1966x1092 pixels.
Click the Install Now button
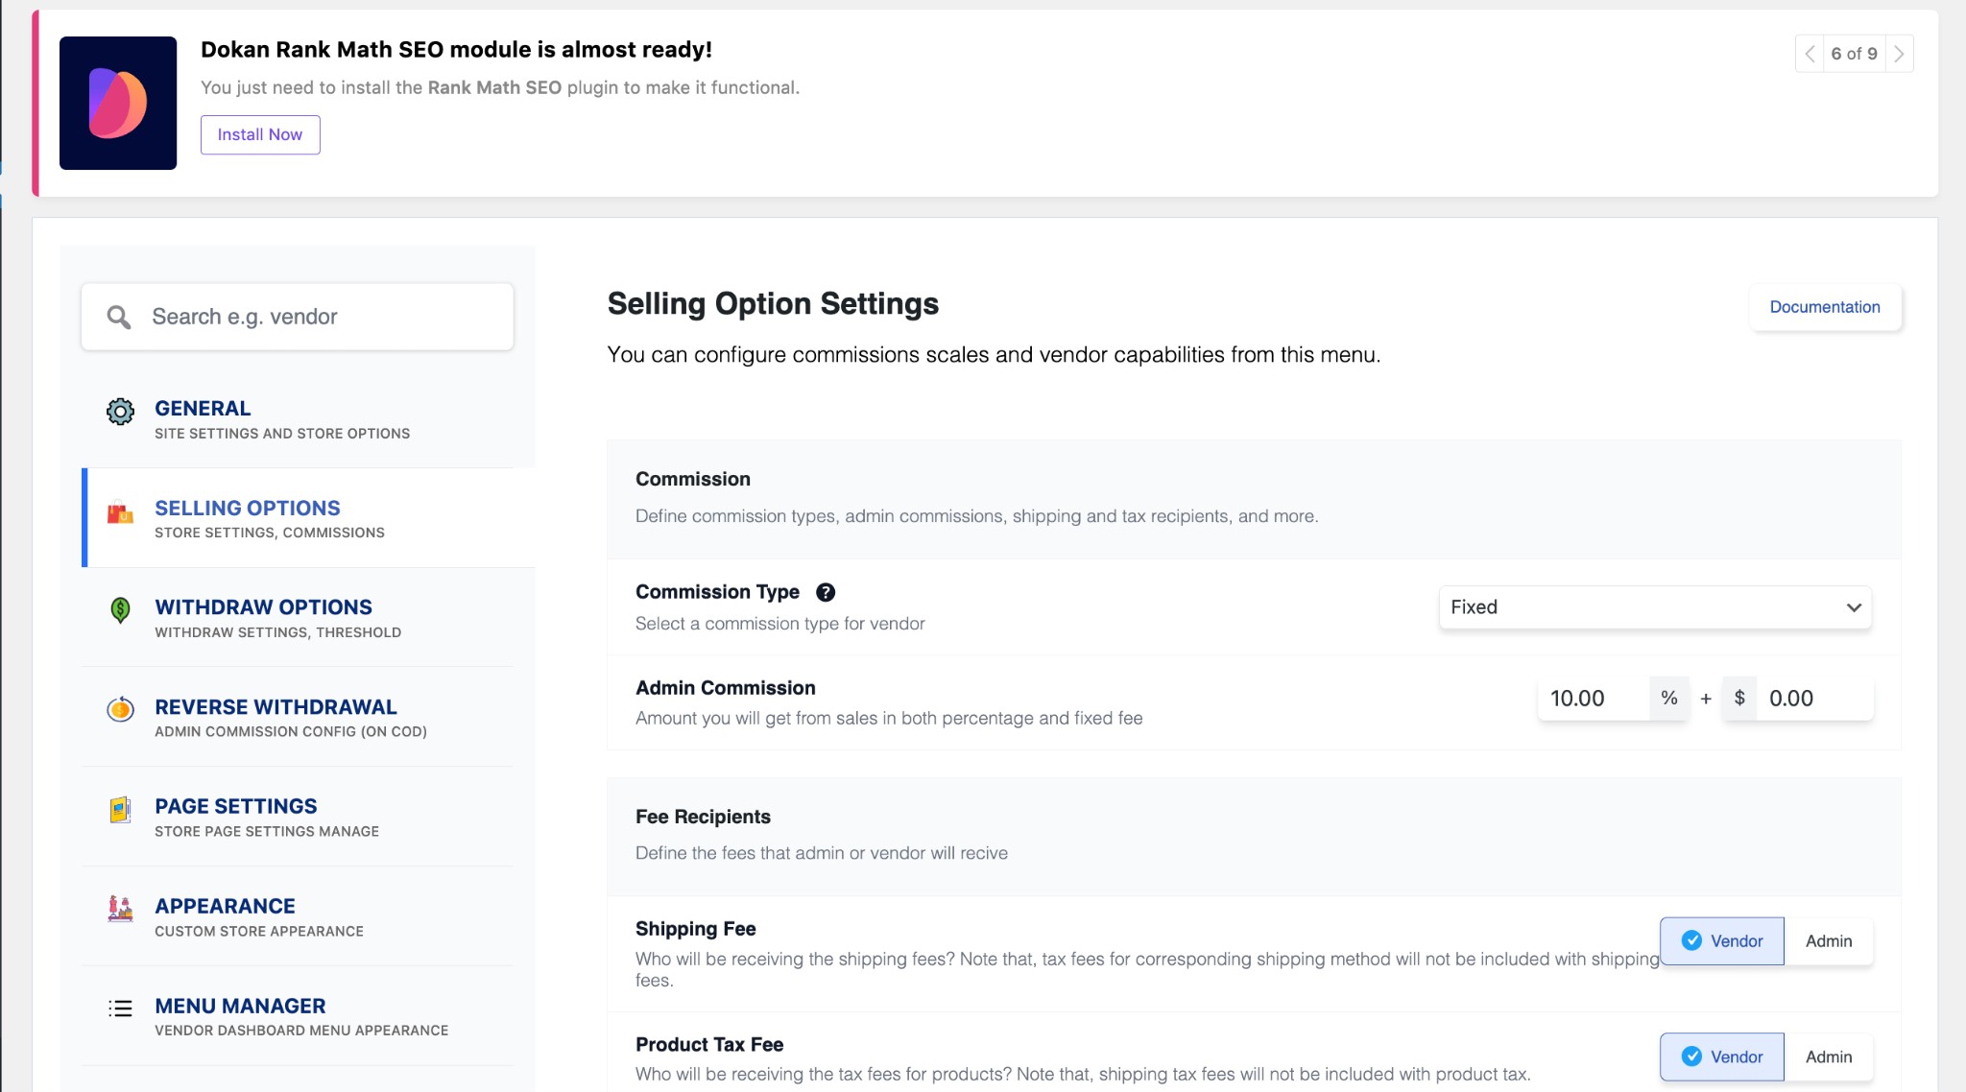pos(259,134)
